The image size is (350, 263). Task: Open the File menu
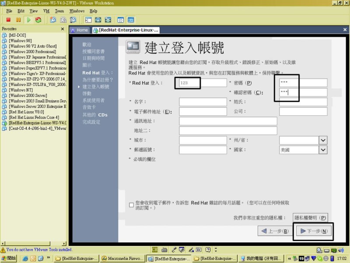pos(9,11)
